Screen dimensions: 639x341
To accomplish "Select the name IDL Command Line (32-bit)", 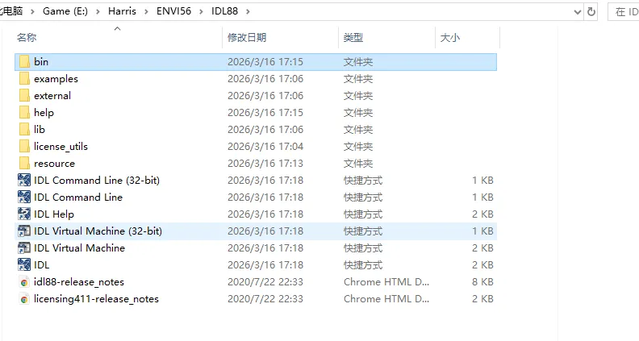I will coord(97,180).
